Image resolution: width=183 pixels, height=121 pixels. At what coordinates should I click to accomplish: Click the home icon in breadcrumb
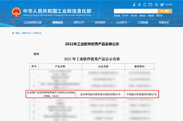(13, 33)
